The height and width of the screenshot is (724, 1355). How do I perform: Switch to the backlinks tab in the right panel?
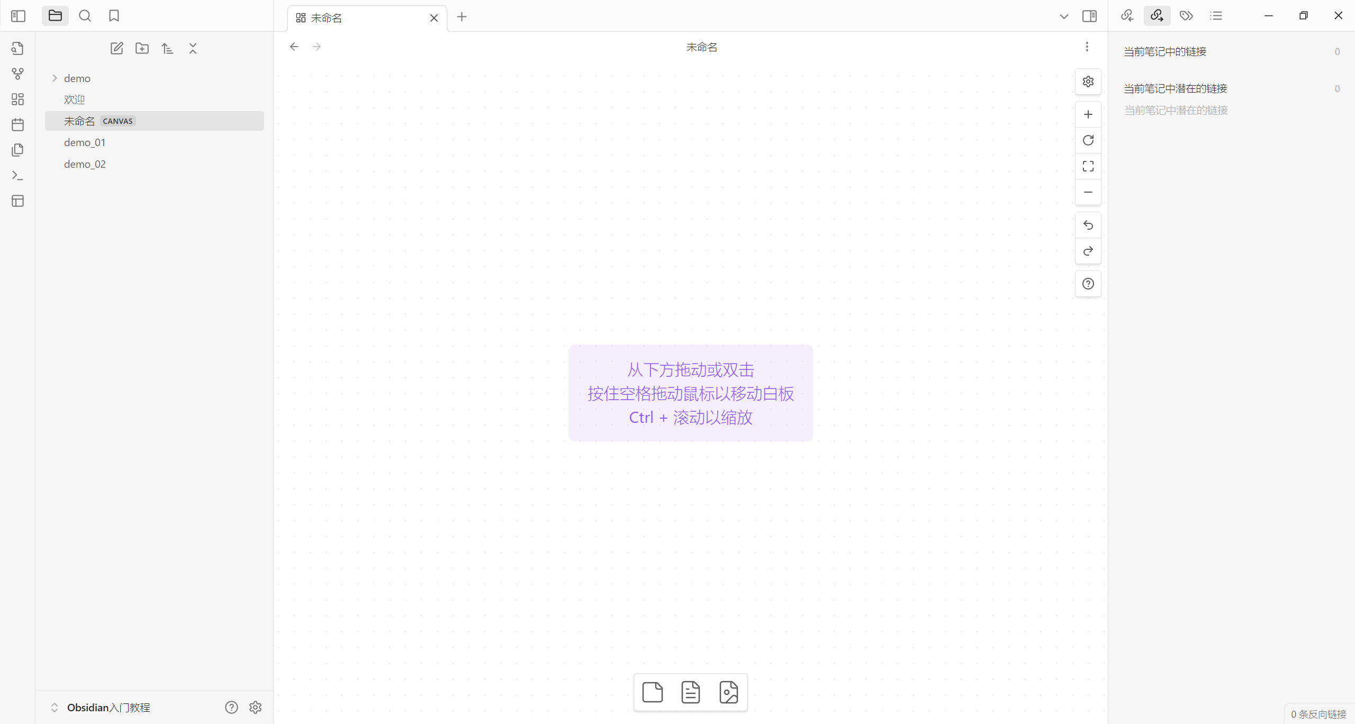pyautogui.click(x=1127, y=16)
